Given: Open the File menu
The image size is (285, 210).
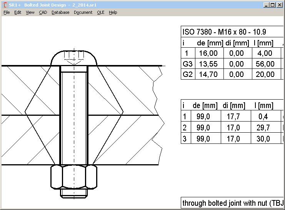Looking at the screenshot, I should 7,12.
